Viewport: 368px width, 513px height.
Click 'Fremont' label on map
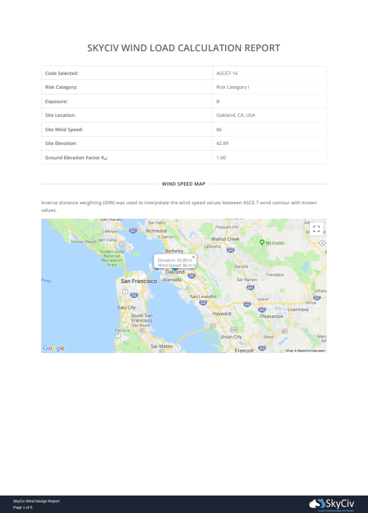pos(244,351)
